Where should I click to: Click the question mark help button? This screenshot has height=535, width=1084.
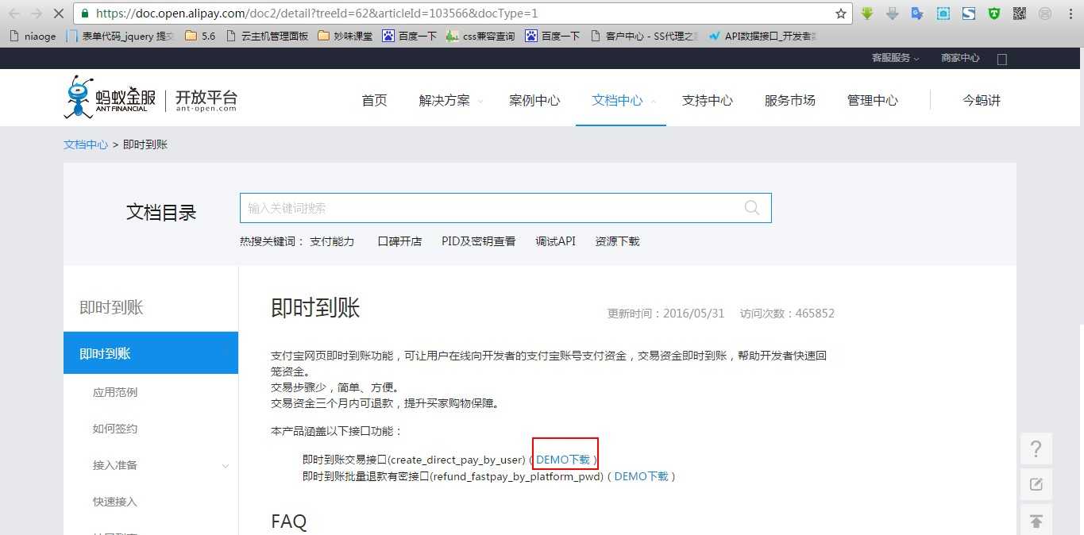tap(1036, 449)
